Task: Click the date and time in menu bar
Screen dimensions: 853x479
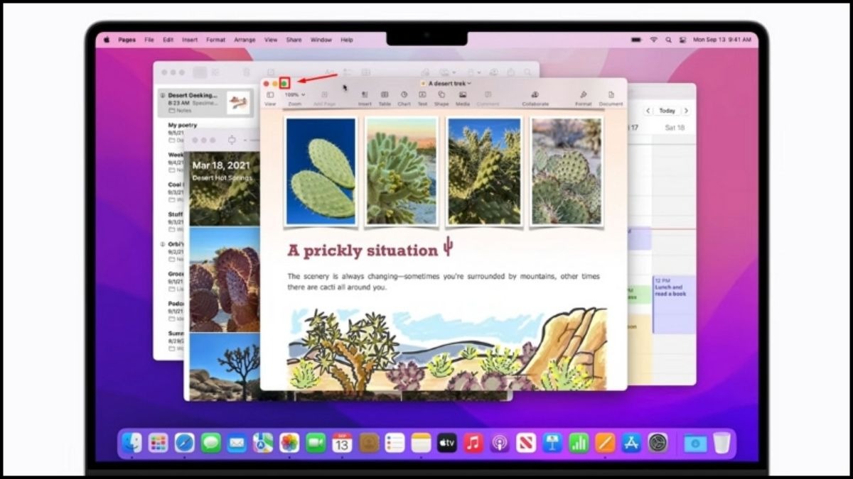Action: 723,40
